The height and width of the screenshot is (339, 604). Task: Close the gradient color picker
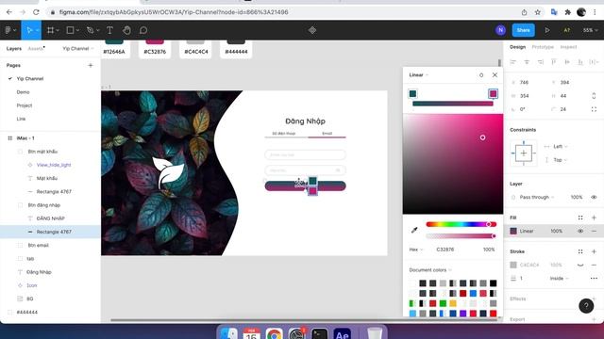coord(495,75)
